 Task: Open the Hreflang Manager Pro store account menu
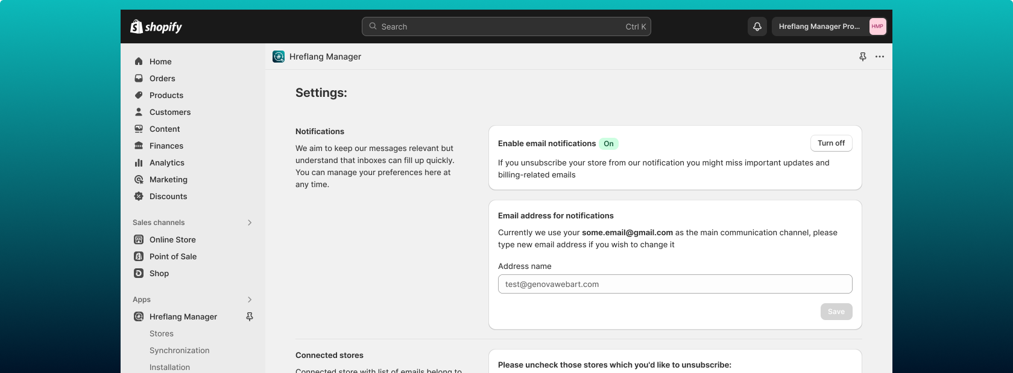830,26
